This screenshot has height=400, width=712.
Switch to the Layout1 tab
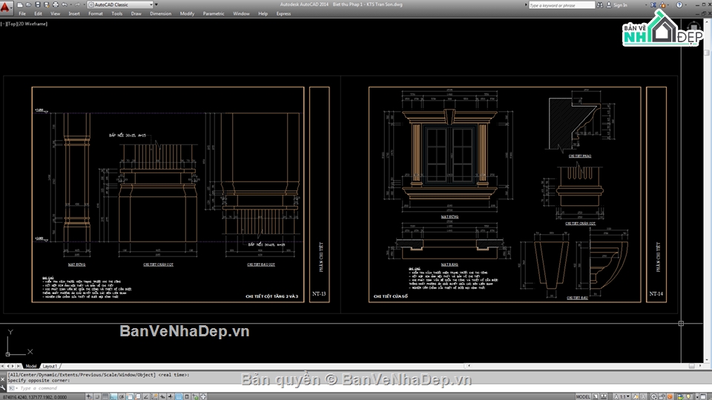(50, 366)
